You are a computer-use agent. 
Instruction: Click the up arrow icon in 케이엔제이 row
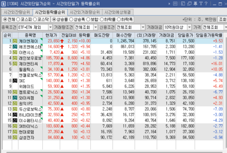62,41
